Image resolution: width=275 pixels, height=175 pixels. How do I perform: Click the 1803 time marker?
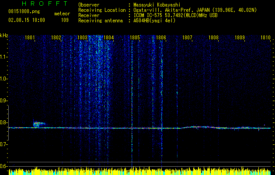click(82, 38)
